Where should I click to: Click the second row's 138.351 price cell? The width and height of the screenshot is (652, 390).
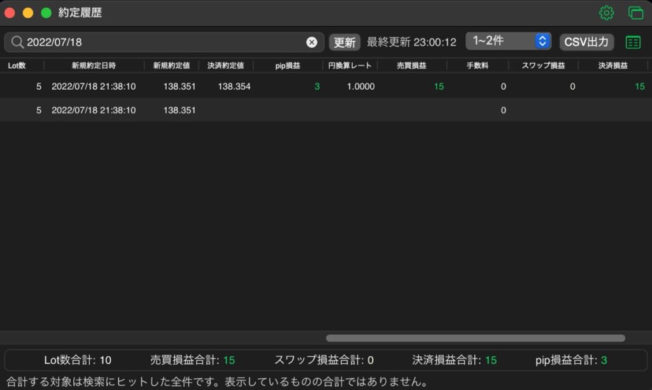[179, 110]
